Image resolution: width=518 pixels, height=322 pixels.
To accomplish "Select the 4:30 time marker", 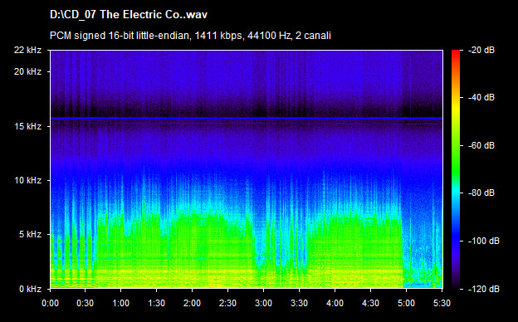I will pyautogui.click(x=370, y=303).
